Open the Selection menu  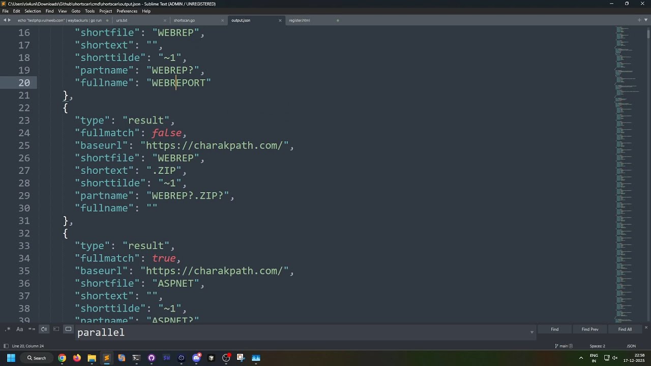[33, 11]
